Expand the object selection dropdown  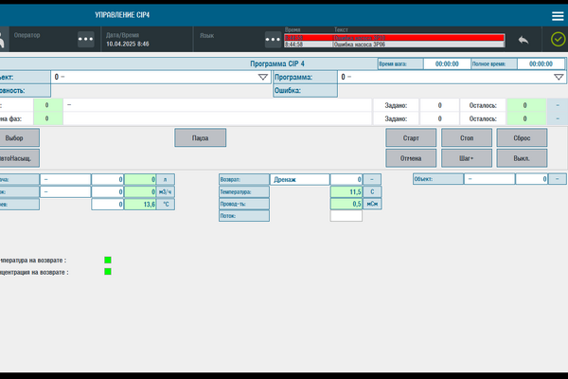(263, 78)
